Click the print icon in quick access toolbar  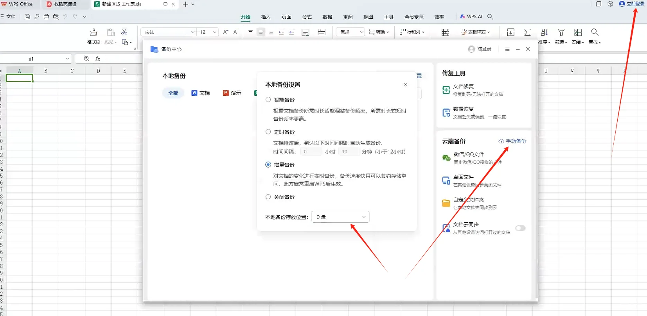click(47, 17)
